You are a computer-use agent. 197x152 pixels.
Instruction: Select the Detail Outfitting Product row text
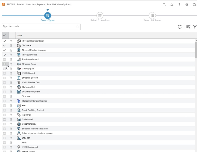pos(33,110)
